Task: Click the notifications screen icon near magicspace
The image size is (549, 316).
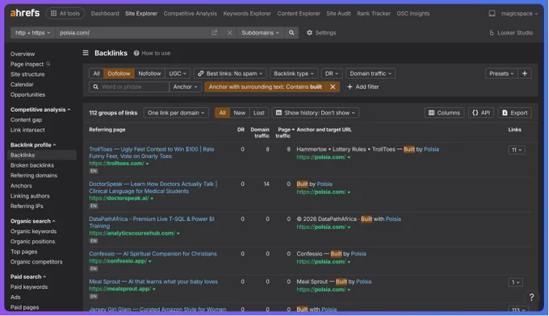Action: (492, 13)
